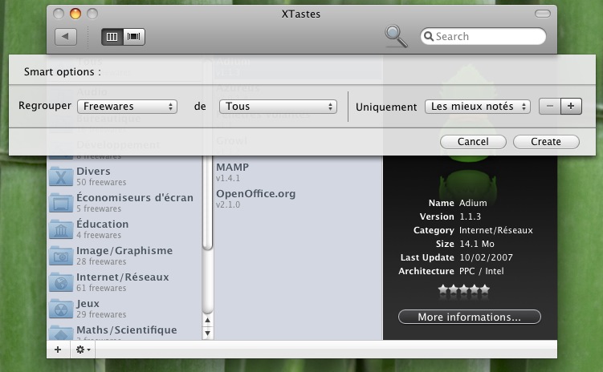Click the Adium version value 1.1.3
Image resolution: width=603 pixels, height=372 pixels.
click(x=470, y=216)
